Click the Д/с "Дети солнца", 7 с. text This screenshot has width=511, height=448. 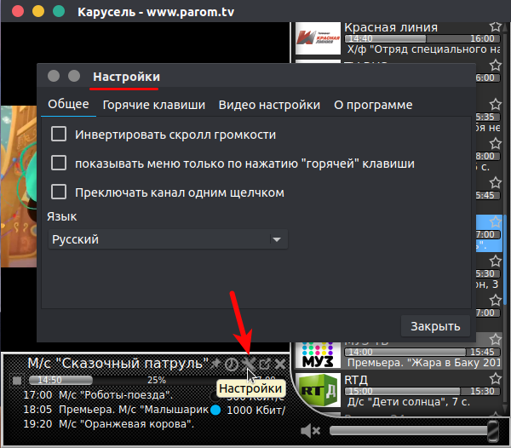(409, 402)
